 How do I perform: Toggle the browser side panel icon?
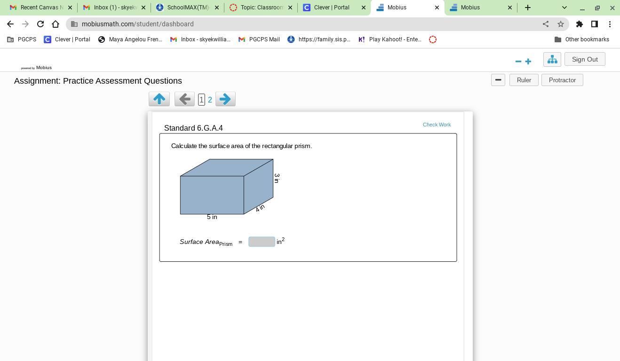[x=595, y=24]
